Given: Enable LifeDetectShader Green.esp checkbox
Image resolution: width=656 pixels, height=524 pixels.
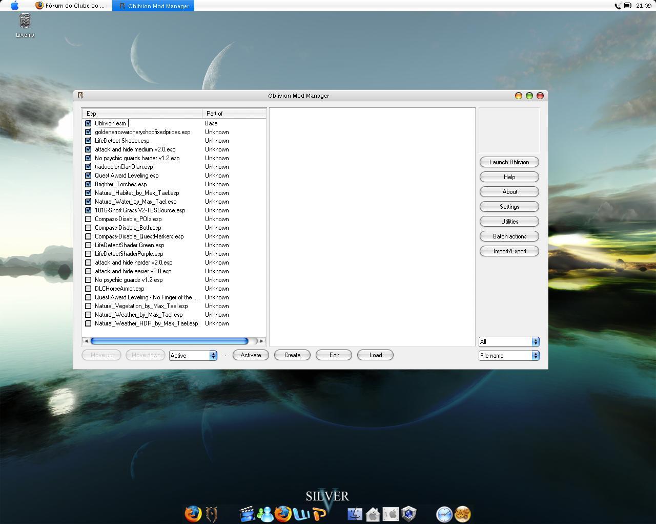Looking at the screenshot, I should point(88,245).
